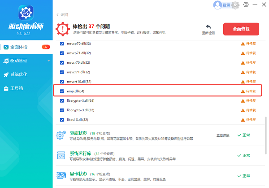Click warning triangle for libcrypto-3.dll(64)
This screenshot has height=188, width=269.
tap(243, 101)
